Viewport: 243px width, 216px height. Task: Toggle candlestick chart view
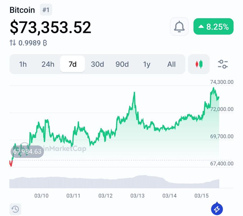tap(199, 64)
